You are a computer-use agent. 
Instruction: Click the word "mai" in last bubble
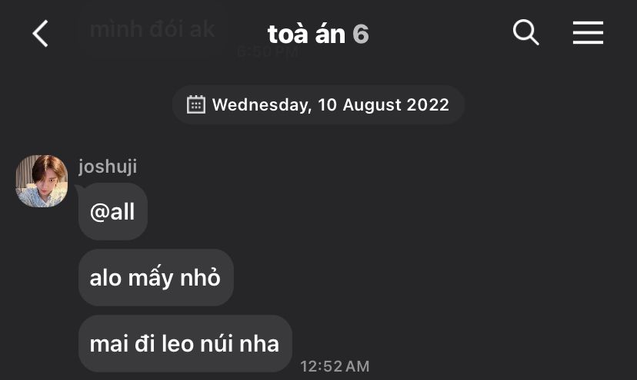click(108, 343)
